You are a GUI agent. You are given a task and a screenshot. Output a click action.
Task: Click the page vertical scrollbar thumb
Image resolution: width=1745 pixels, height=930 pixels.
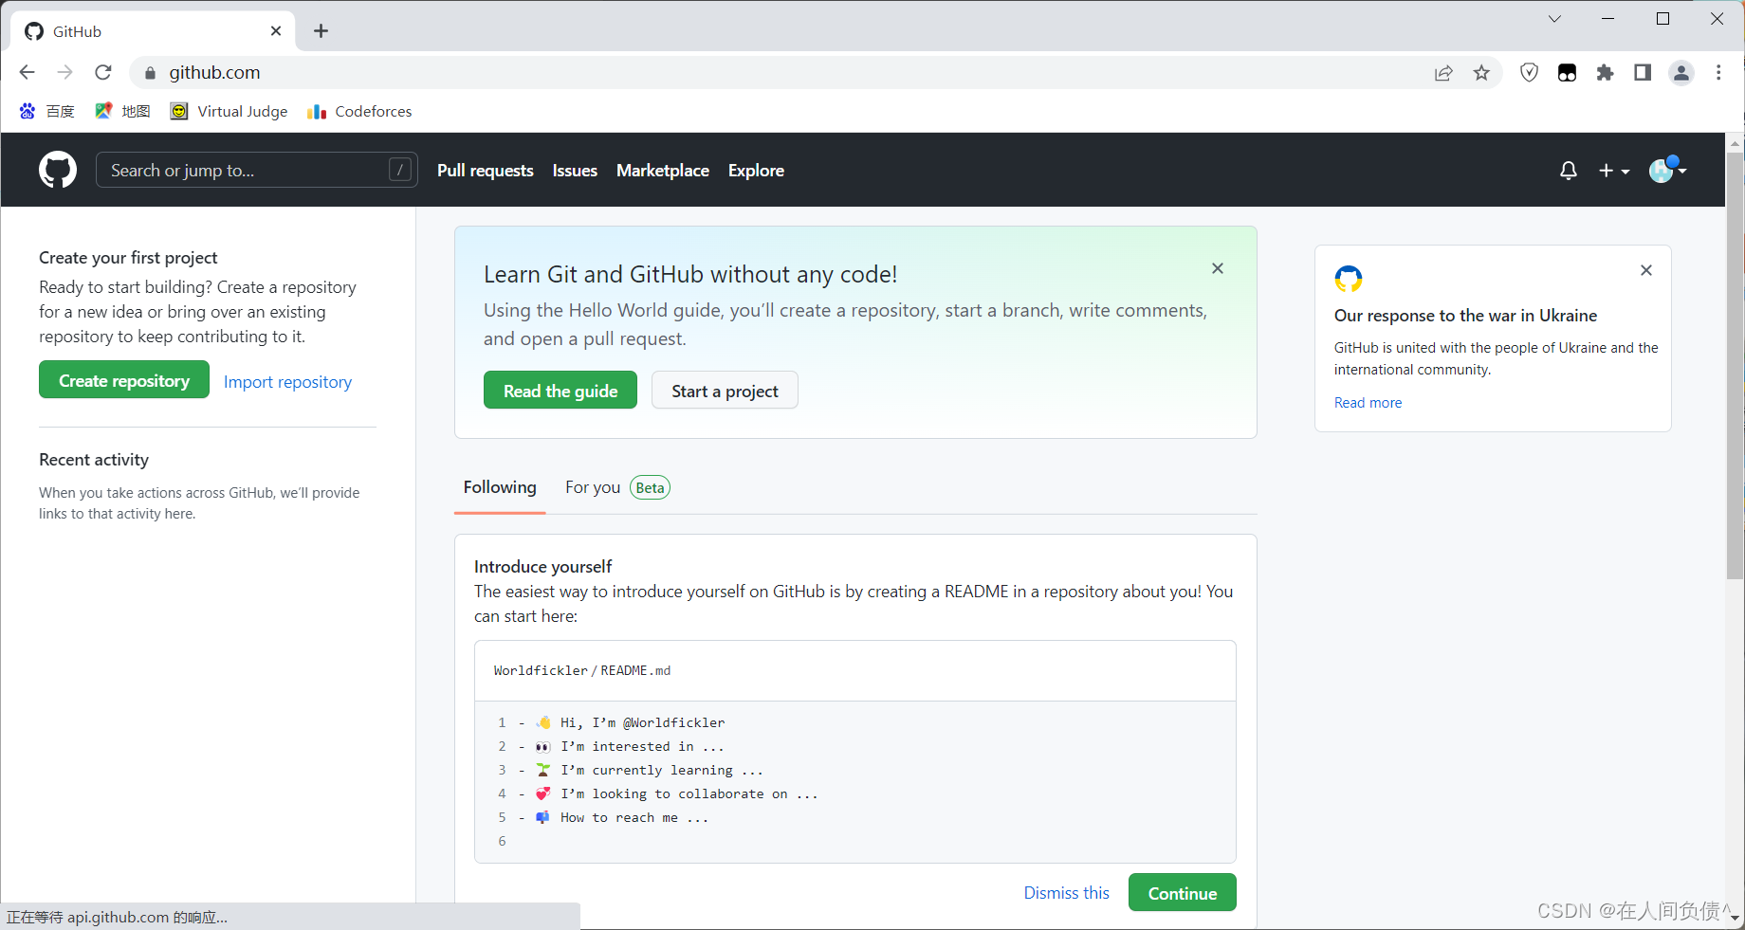(1735, 365)
